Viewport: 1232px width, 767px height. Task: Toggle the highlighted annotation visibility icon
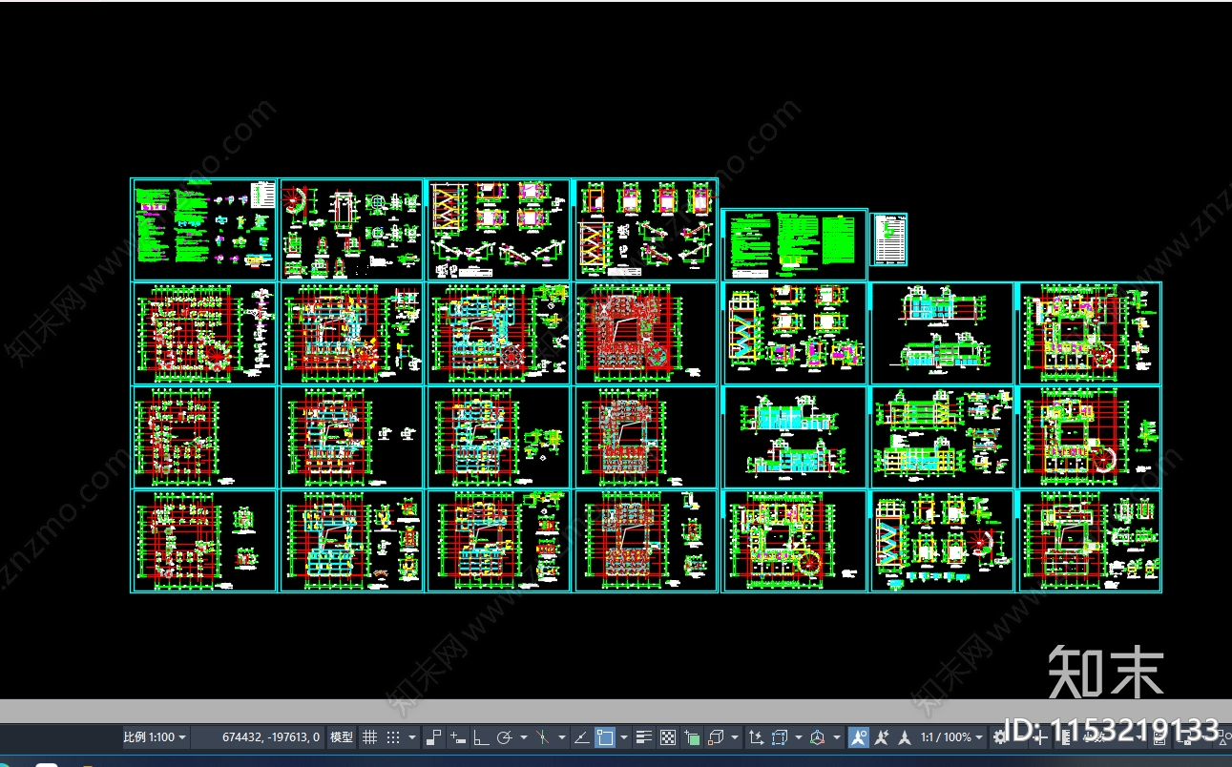(859, 736)
